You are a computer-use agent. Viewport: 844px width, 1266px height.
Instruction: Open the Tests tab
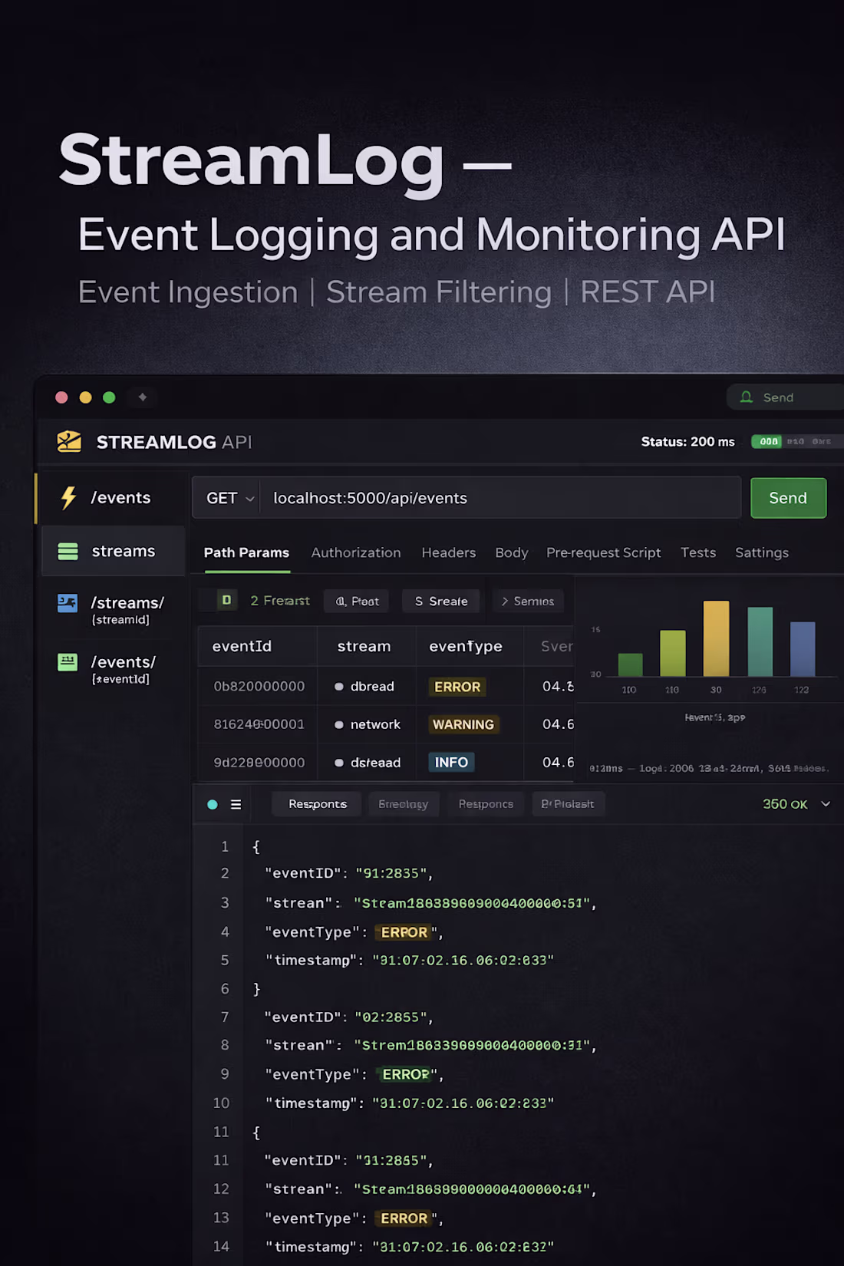[x=698, y=552]
